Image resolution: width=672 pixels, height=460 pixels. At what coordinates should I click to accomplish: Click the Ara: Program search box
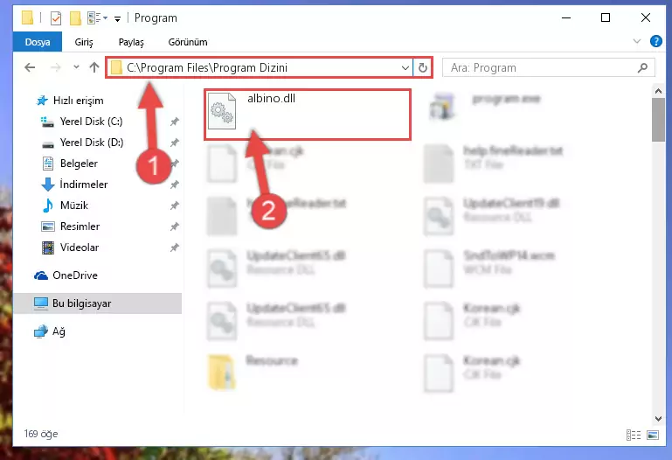[548, 67]
